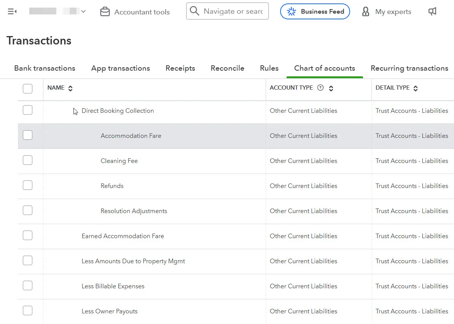Open Accountant tools briefcase icon
The height and width of the screenshot is (324, 454).
[105, 12]
